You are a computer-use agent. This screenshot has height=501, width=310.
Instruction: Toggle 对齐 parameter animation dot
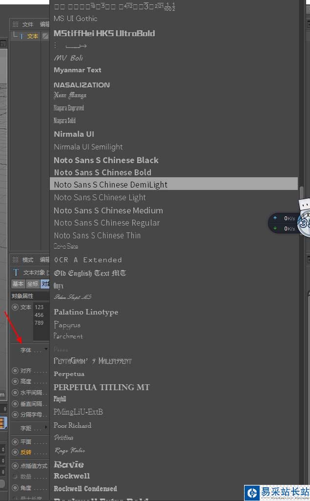15,371
